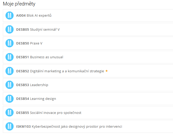Click the icon beside DESB51 Business as unusual
This screenshot has width=173, height=136.
click(9, 57)
